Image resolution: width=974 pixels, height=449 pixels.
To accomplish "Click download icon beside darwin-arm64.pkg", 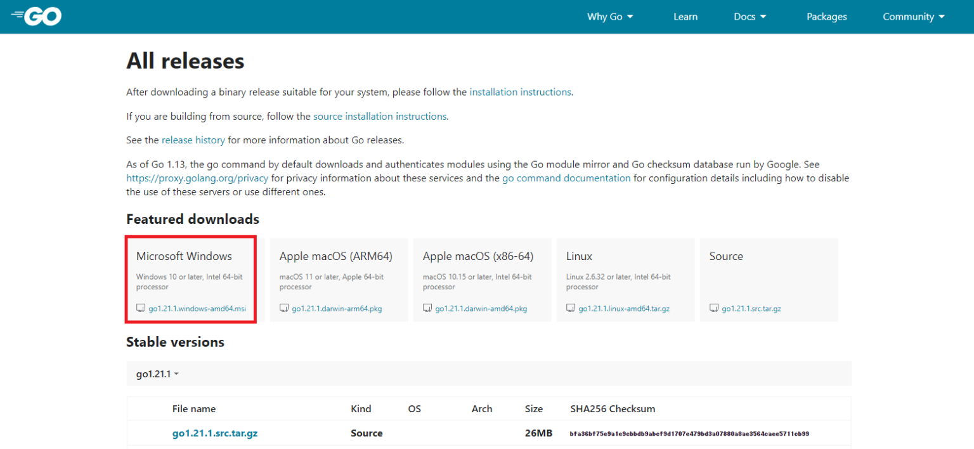I will 284,308.
